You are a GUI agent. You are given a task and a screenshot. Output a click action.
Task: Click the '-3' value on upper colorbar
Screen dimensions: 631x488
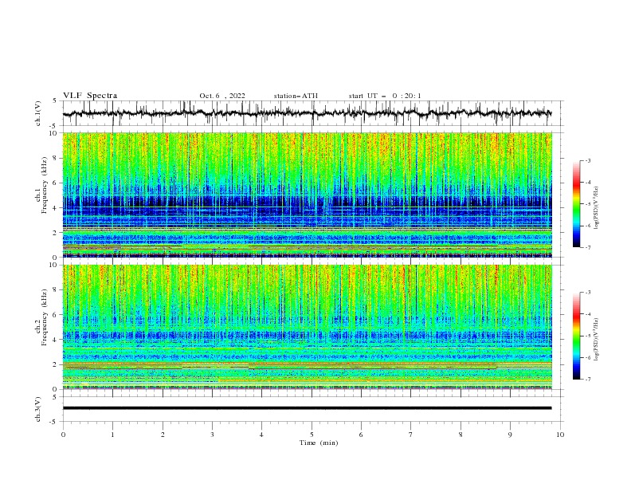click(x=587, y=160)
